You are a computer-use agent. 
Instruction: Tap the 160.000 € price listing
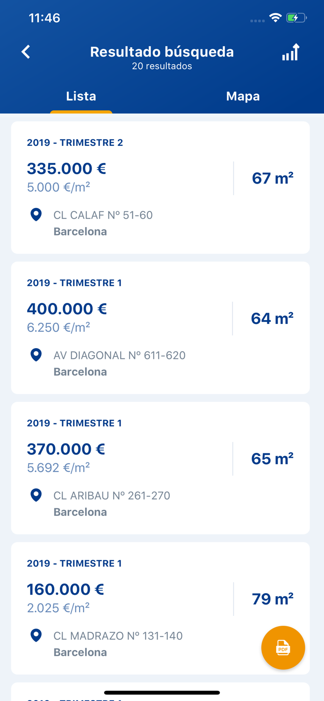tap(66, 589)
